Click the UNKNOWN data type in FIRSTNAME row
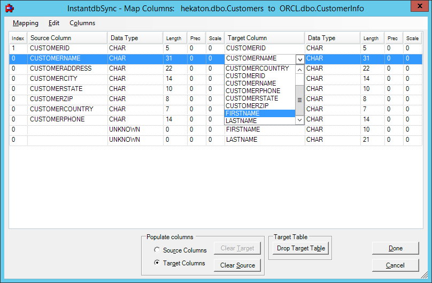The image size is (432, 283). tap(135, 129)
